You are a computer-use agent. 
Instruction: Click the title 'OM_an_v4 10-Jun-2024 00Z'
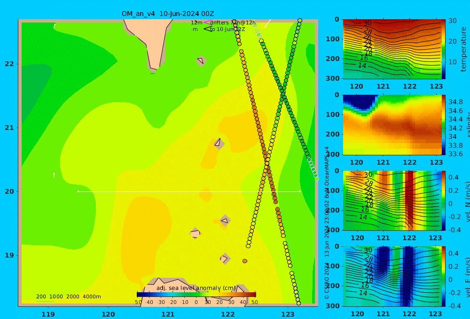click(x=168, y=14)
